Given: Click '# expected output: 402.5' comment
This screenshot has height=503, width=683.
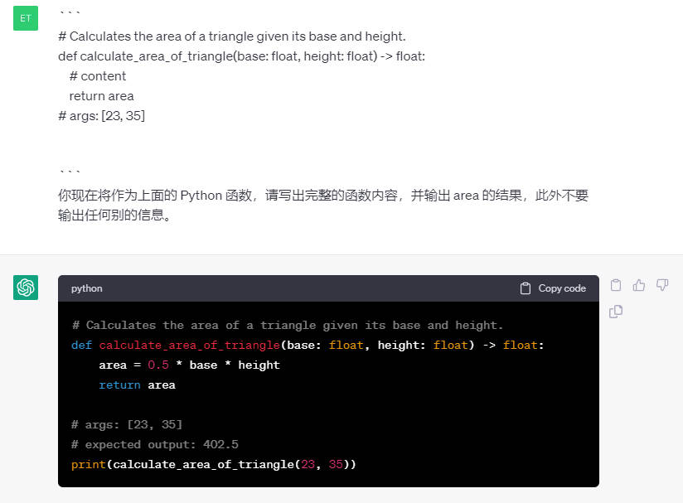Looking at the screenshot, I should point(155,444).
